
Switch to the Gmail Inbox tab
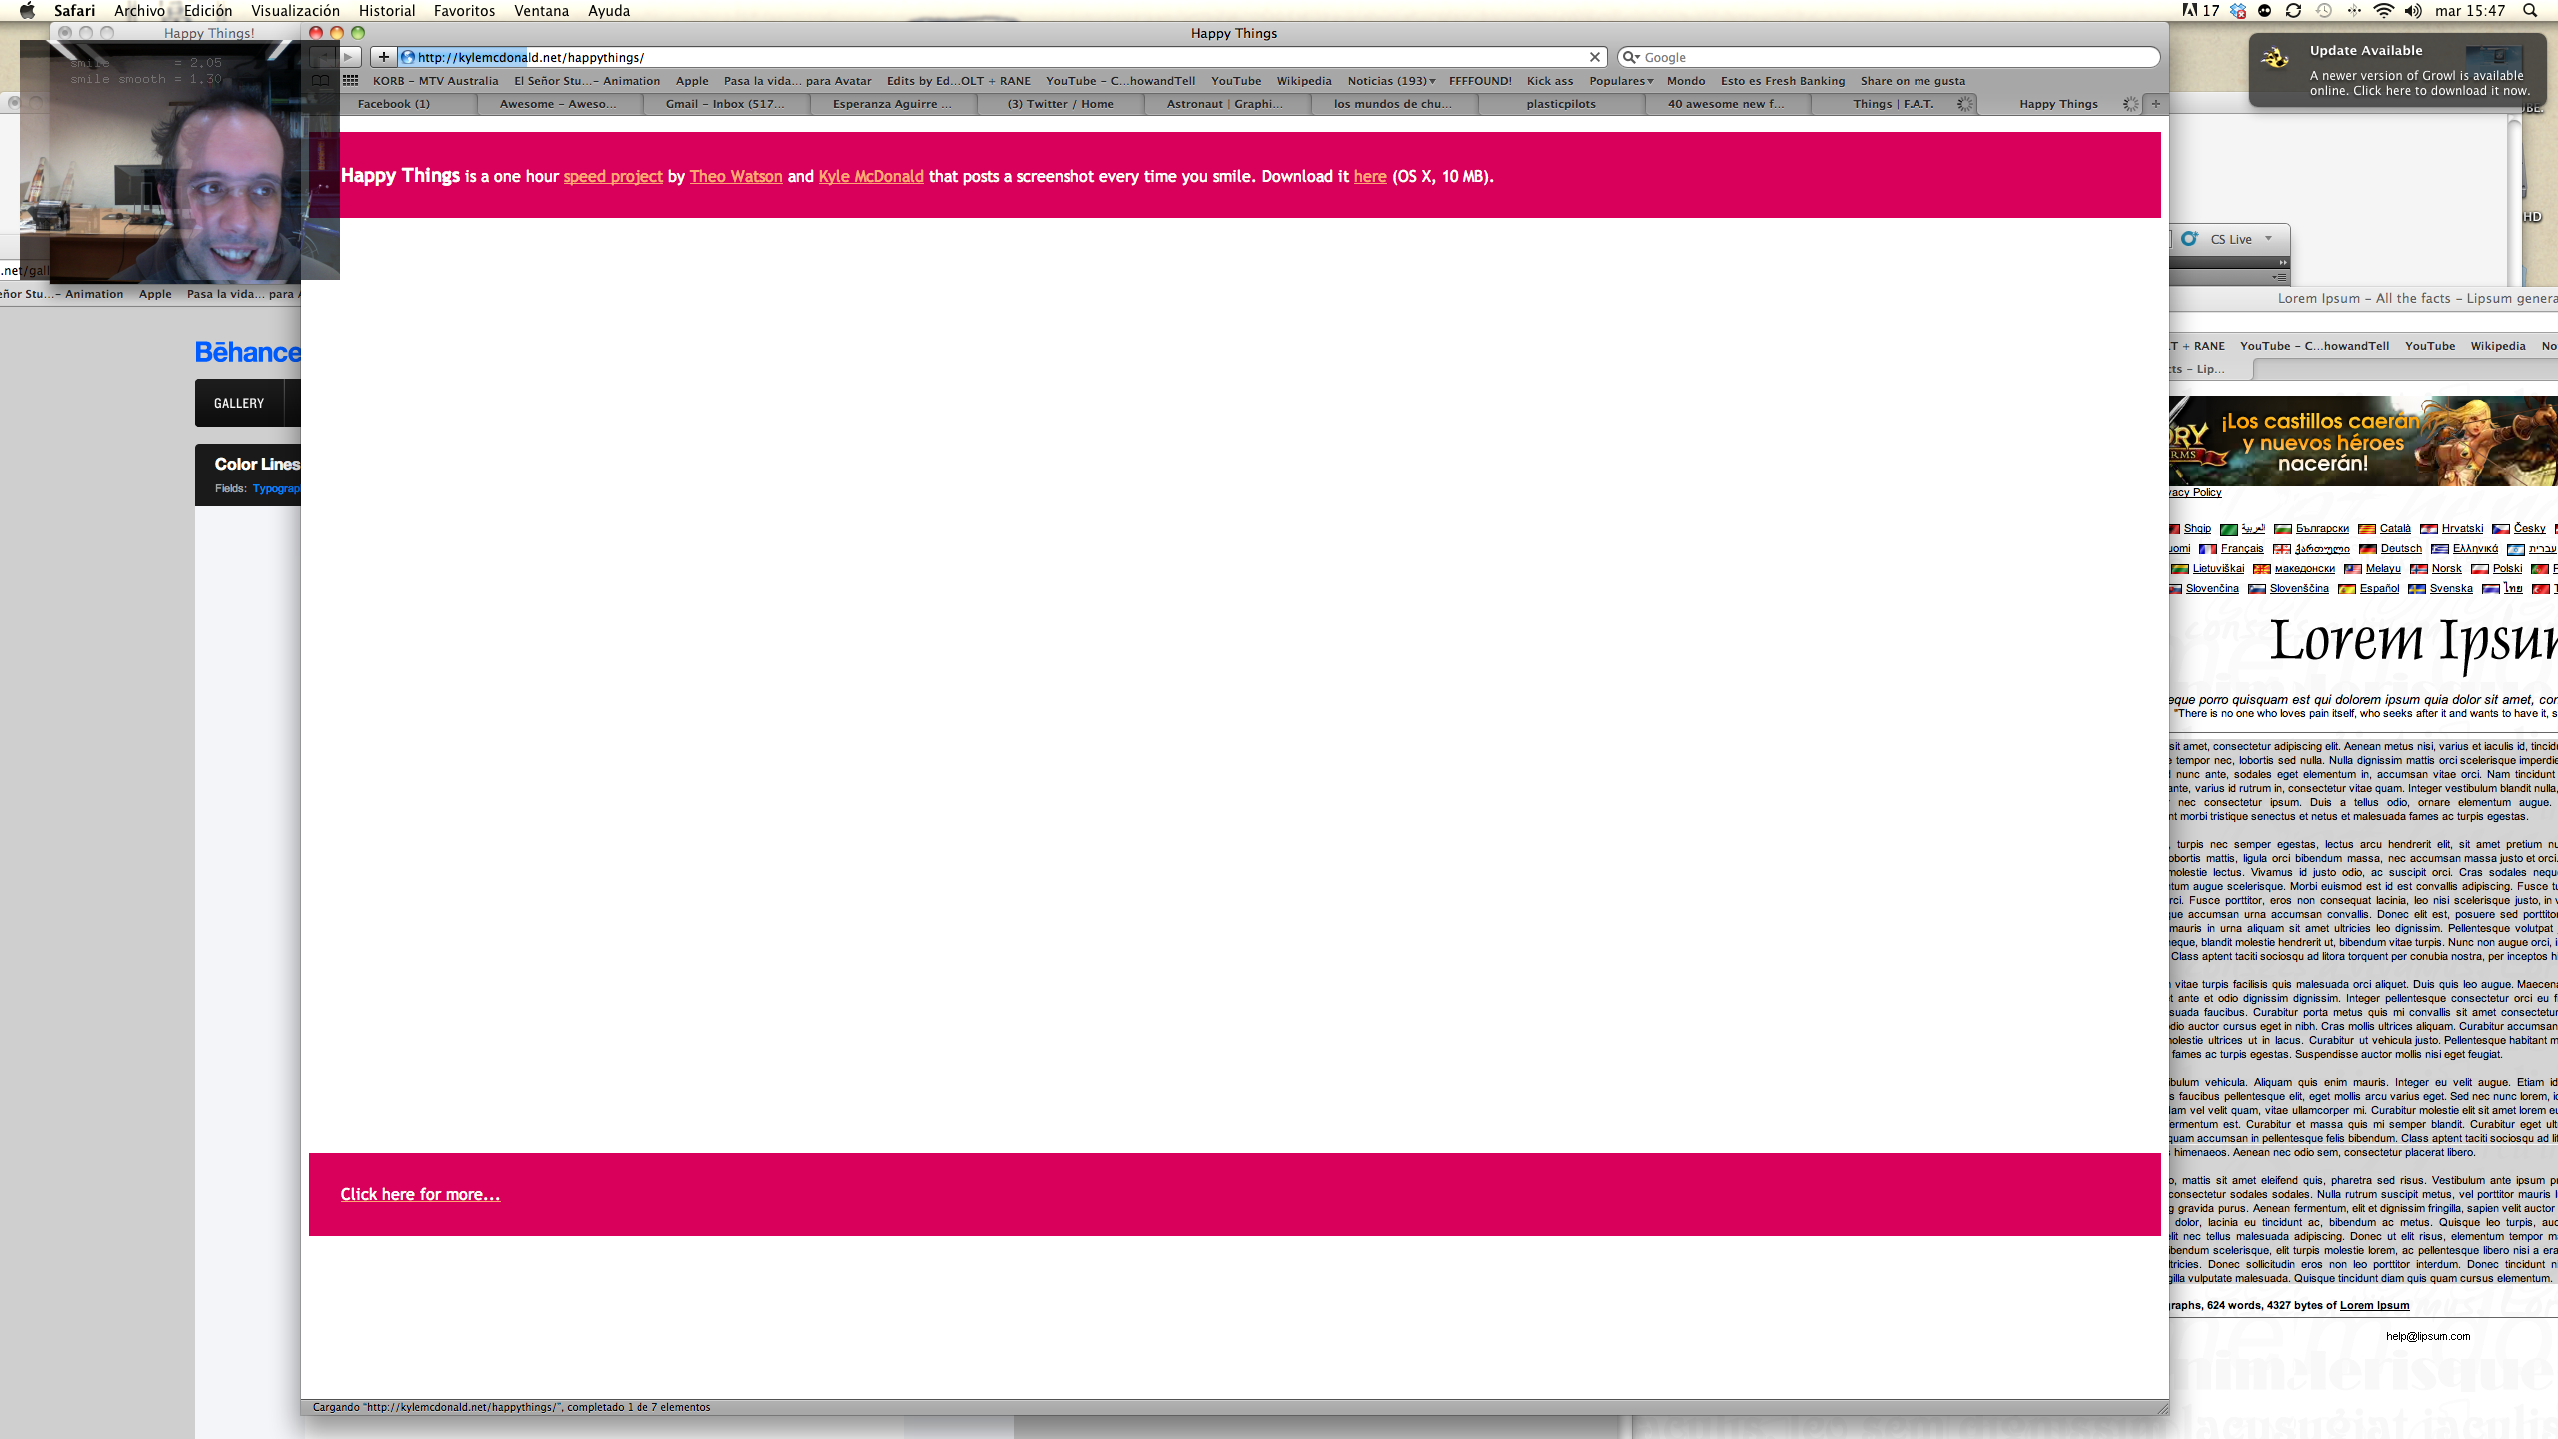pyautogui.click(x=725, y=104)
